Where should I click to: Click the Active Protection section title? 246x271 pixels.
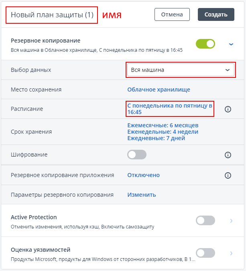[34, 217]
